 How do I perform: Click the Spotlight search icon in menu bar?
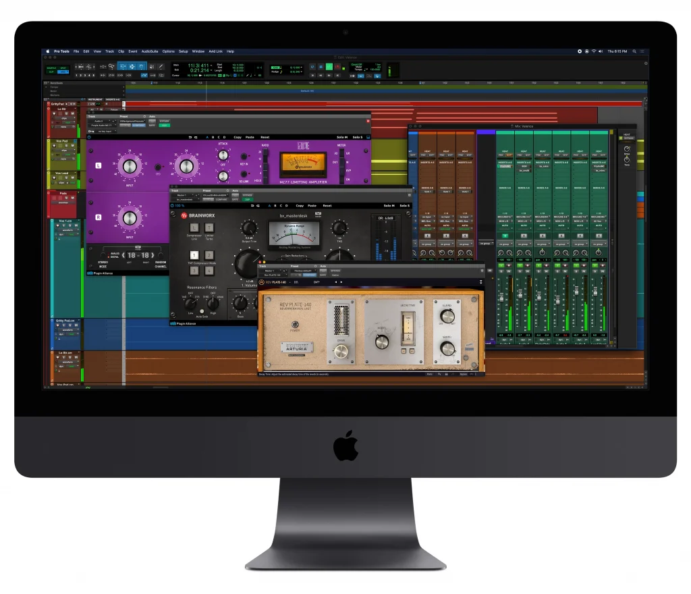click(634, 51)
